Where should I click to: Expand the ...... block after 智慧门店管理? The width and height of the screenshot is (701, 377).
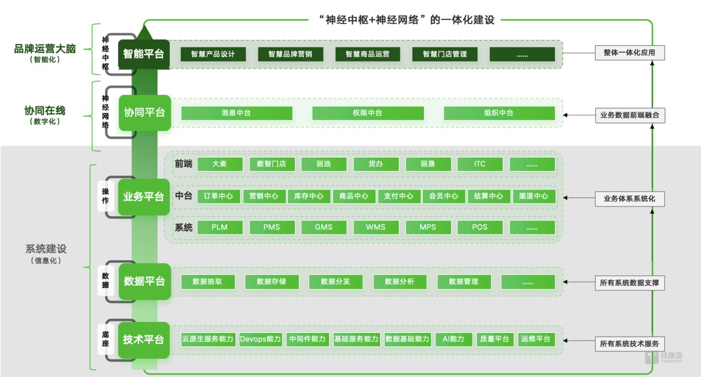coord(522,54)
